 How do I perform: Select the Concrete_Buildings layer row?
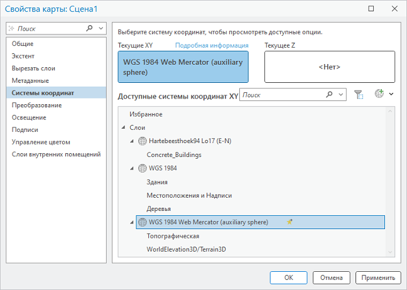tap(174, 155)
